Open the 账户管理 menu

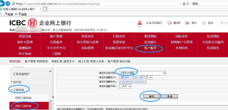click(56, 36)
